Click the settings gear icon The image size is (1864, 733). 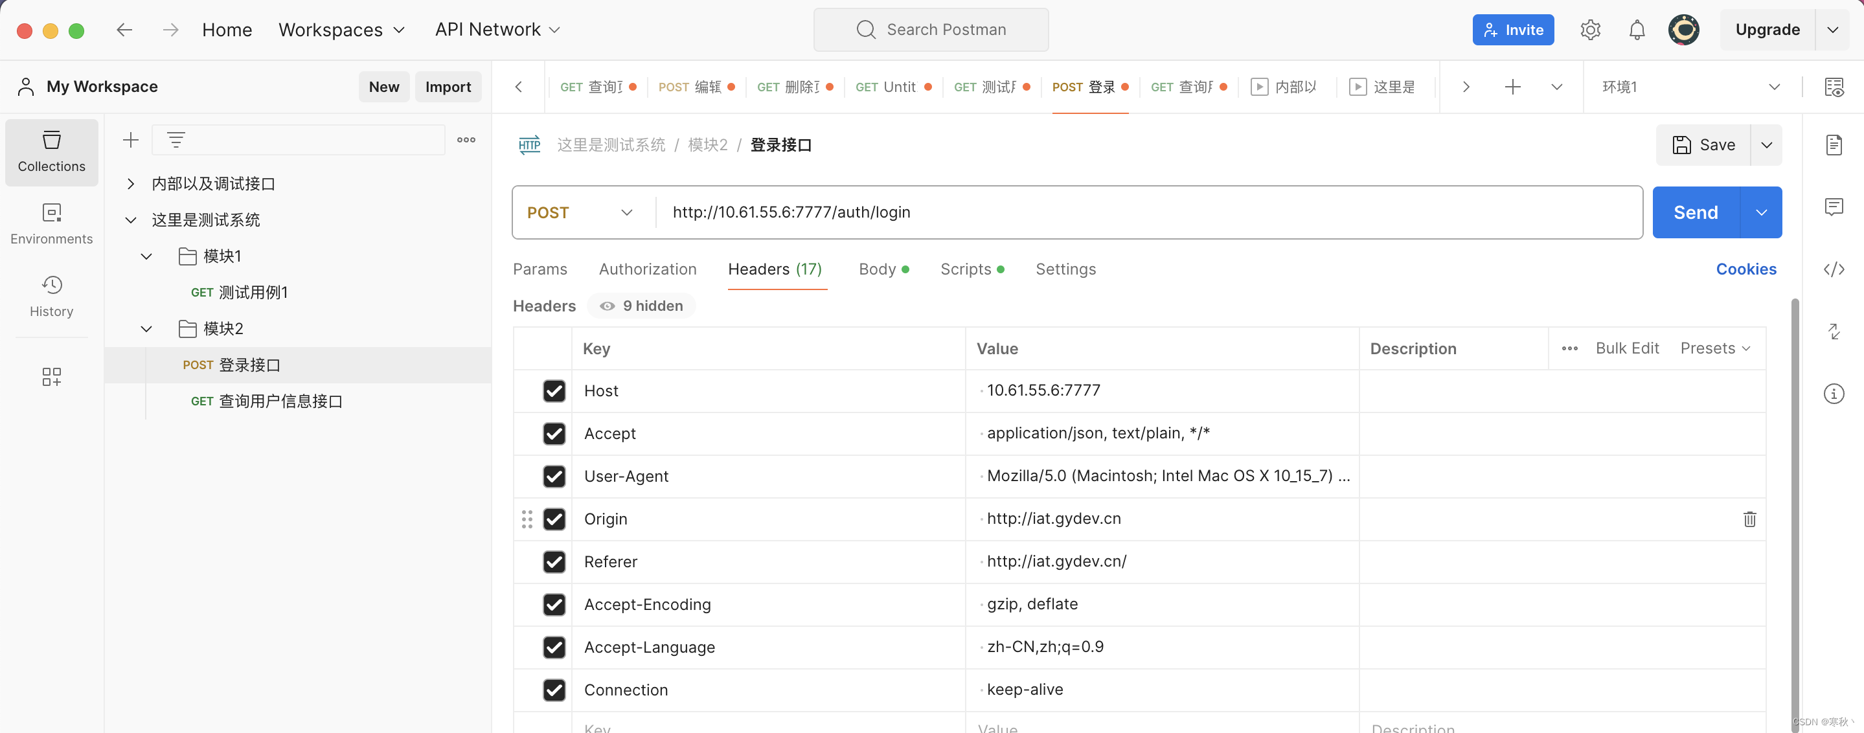point(1590,30)
